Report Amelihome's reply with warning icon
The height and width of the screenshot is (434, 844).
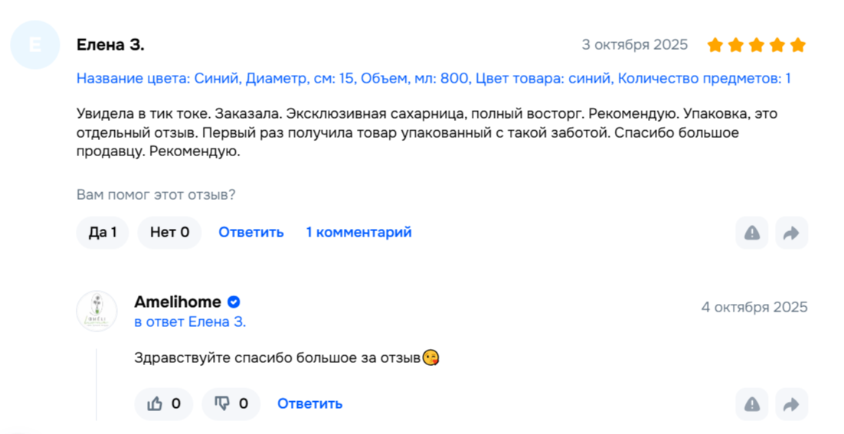tap(752, 404)
